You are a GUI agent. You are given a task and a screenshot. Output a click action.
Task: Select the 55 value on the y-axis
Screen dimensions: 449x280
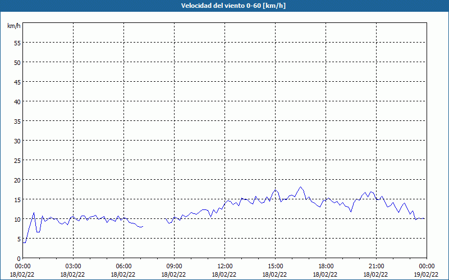pyautogui.click(x=17, y=43)
